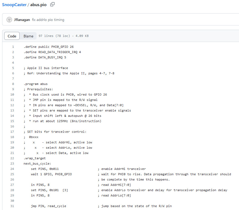Click 'jmp PIN, read_cycle' instruction
The image size is (239, 210).
(x=48, y=206)
